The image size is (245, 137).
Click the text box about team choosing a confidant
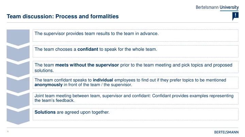[135, 51]
